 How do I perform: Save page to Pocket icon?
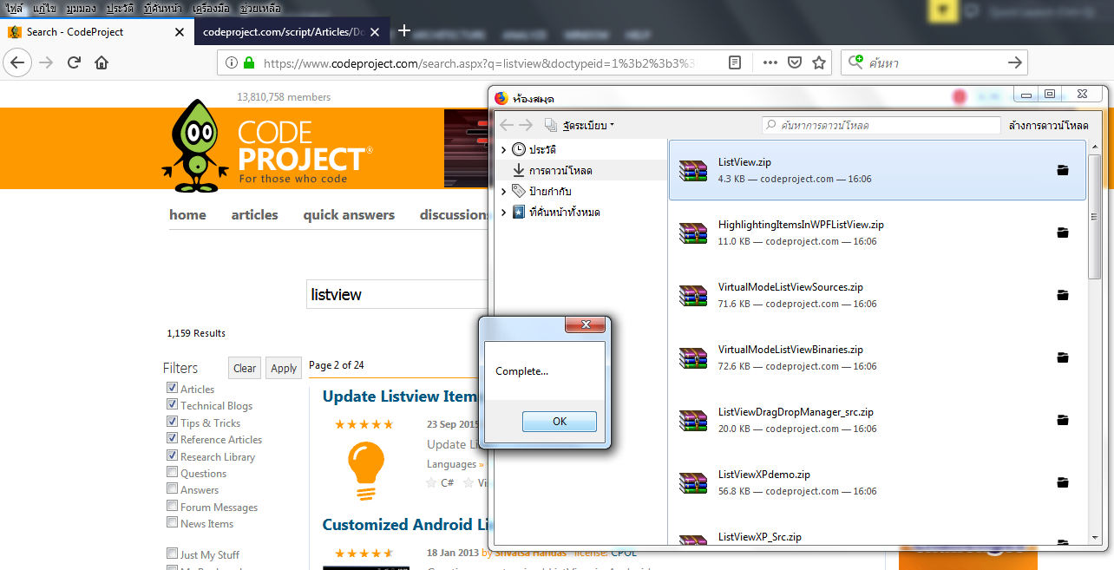[x=794, y=62]
